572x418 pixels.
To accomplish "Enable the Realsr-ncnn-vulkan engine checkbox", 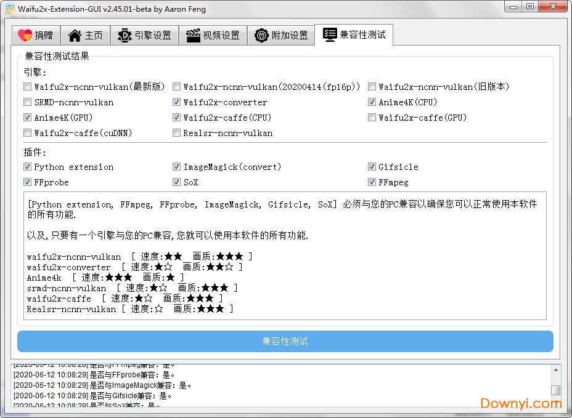I will [x=177, y=133].
